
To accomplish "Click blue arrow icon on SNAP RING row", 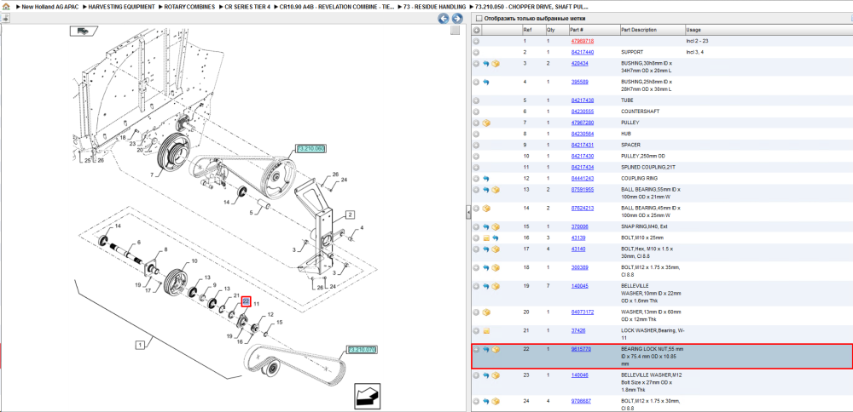I will [x=486, y=227].
